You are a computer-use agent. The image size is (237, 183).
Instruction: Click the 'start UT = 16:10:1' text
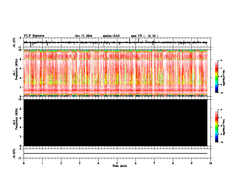point(145,36)
